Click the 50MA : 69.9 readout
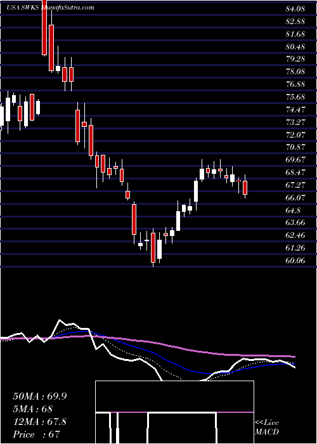Screen dimensions: 317x444 click(39, 396)
